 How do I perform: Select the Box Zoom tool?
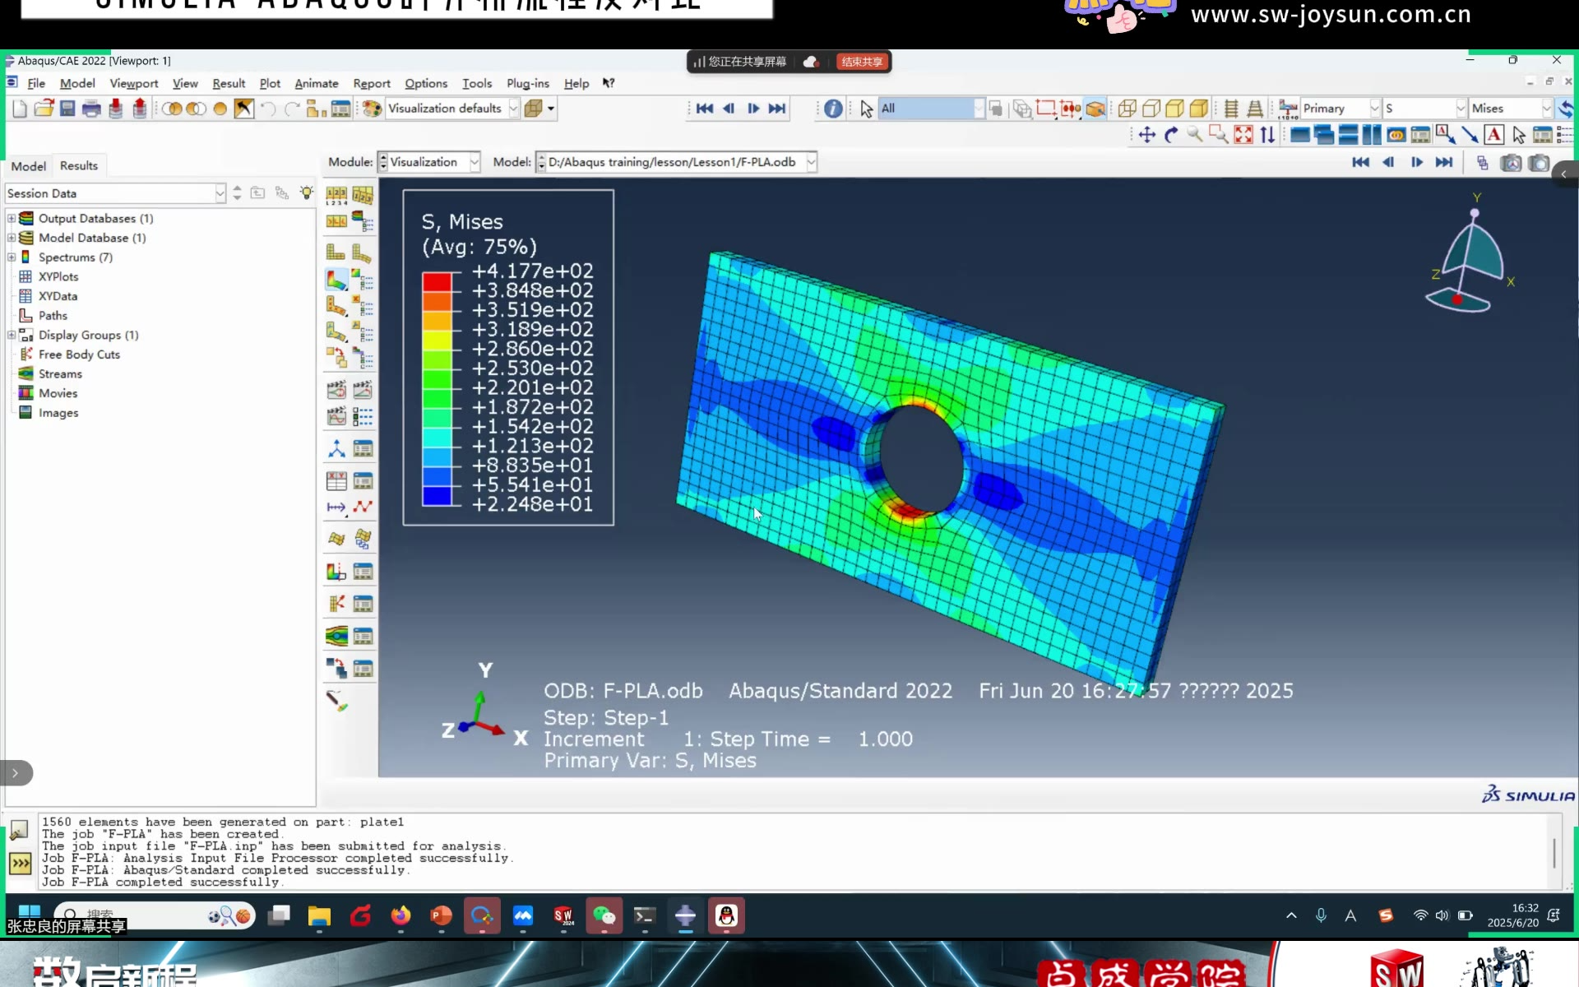coord(1219,135)
